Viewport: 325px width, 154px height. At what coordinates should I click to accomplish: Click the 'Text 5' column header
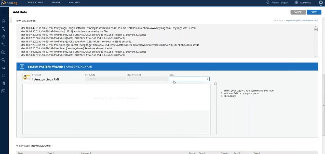coord(202,153)
